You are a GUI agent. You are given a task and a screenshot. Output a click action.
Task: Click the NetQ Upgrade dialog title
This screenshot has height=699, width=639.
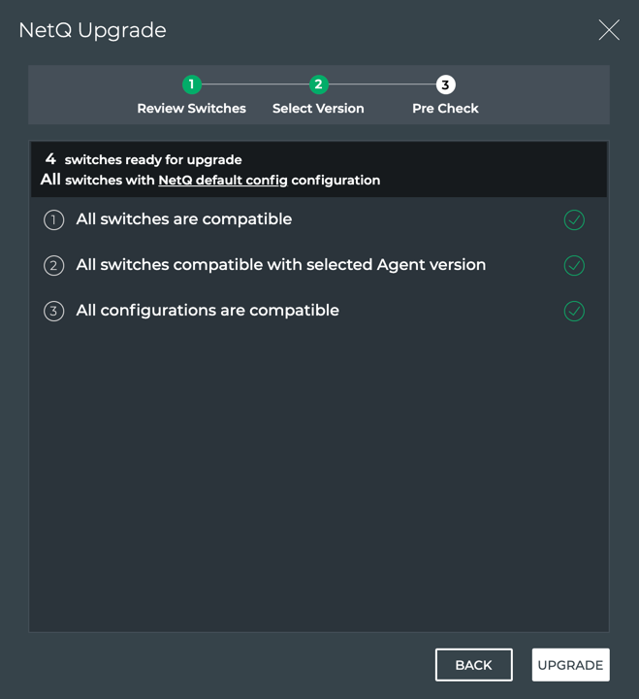click(93, 30)
